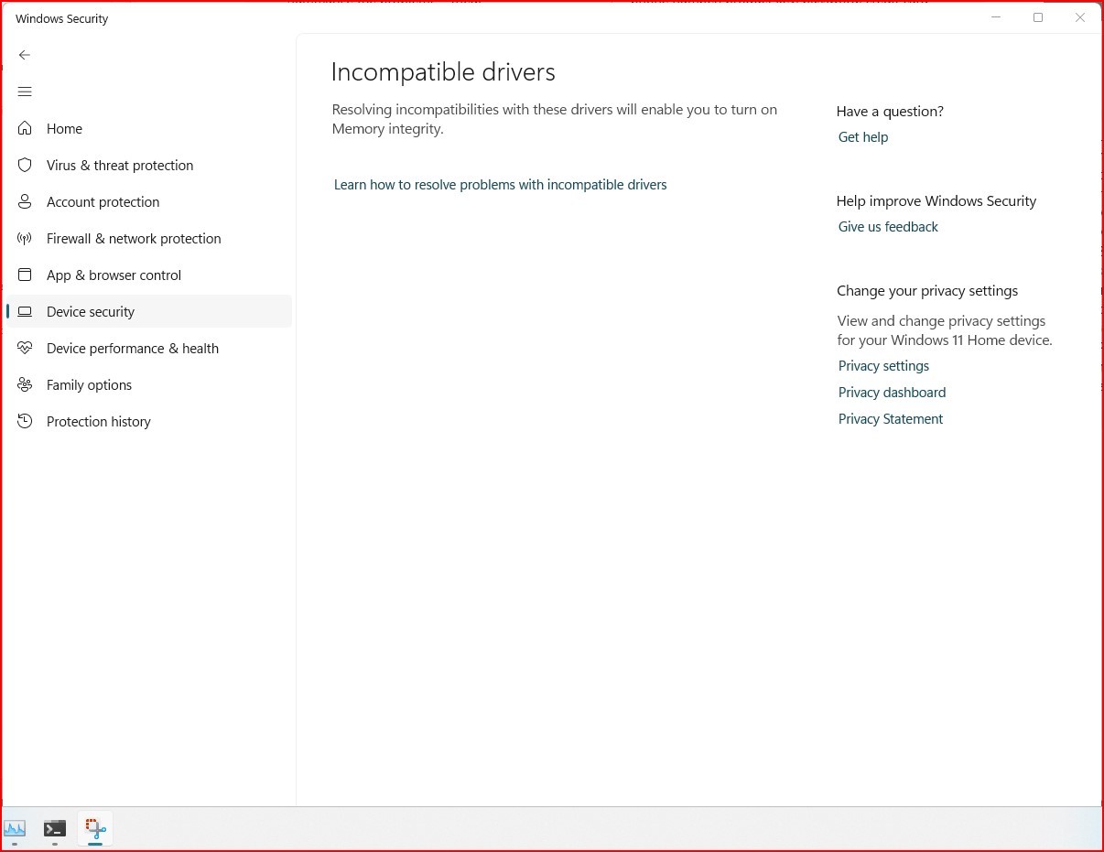Image resolution: width=1104 pixels, height=852 pixels.
Task: Select Device security in the sidebar
Action: [x=149, y=312]
